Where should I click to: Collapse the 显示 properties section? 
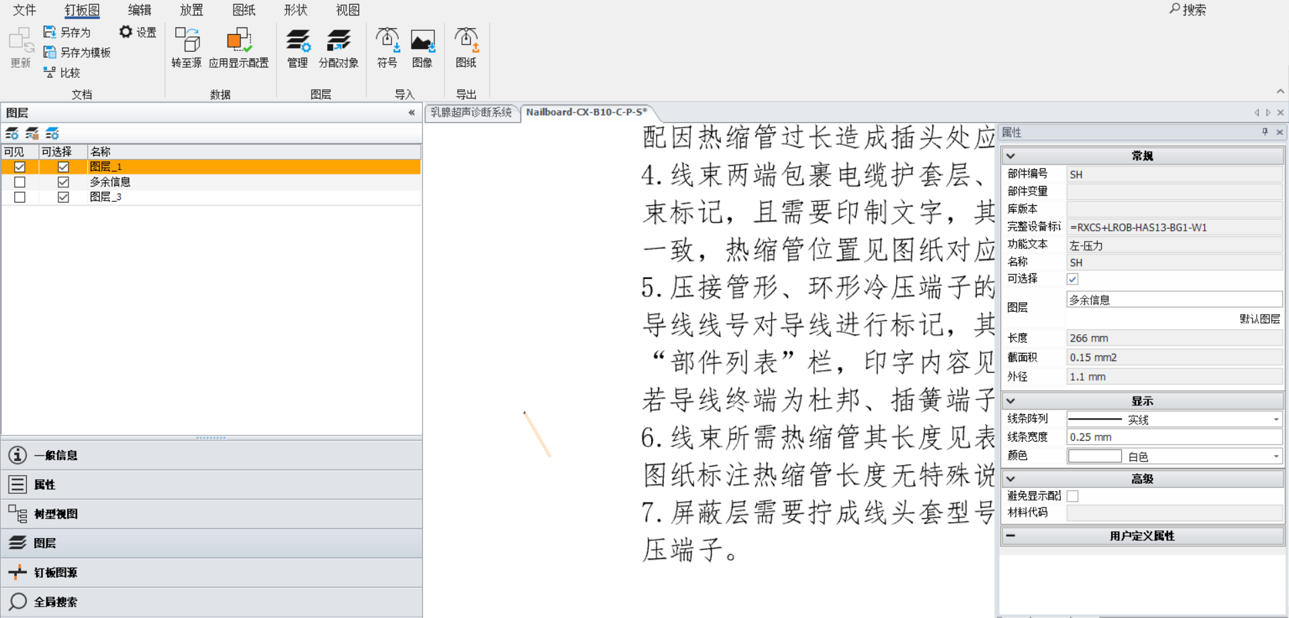tap(1010, 401)
